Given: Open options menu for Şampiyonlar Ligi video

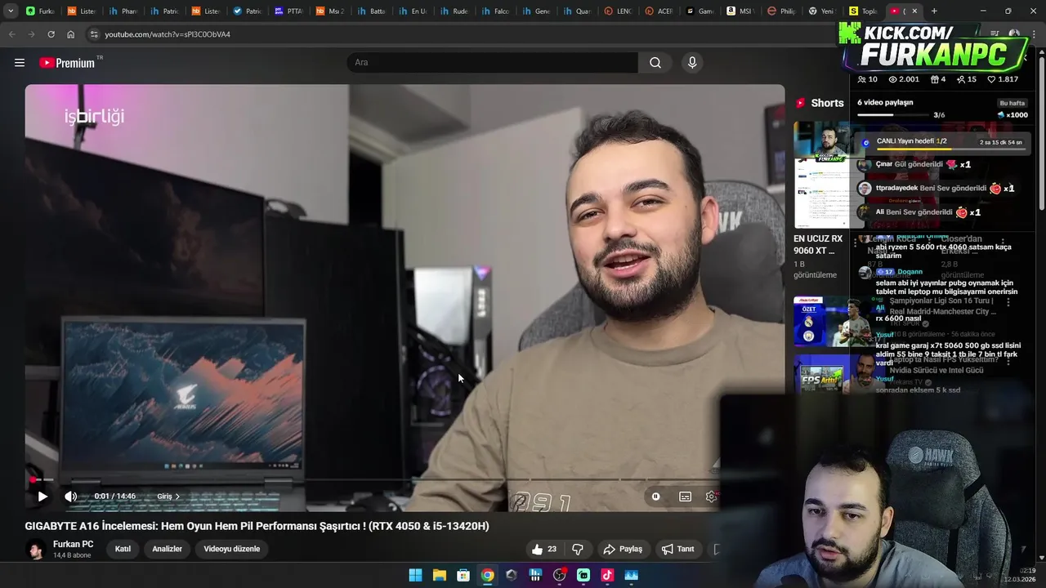Looking at the screenshot, I should point(1008,301).
